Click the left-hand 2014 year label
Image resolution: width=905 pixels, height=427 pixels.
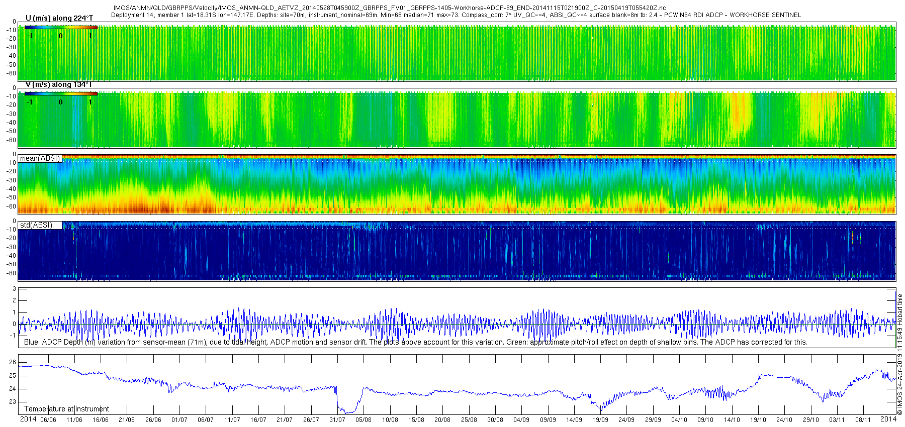28,419
